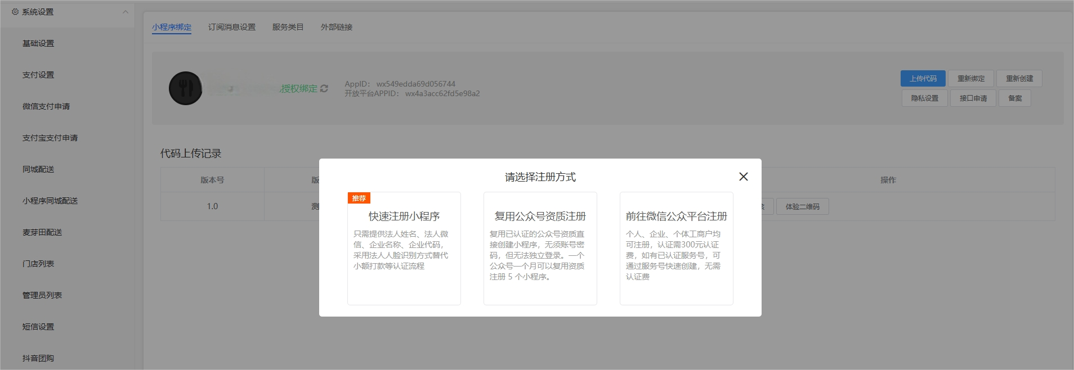Image resolution: width=1074 pixels, height=370 pixels.
Task: Close the registration method dialog
Action: coord(743,177)
